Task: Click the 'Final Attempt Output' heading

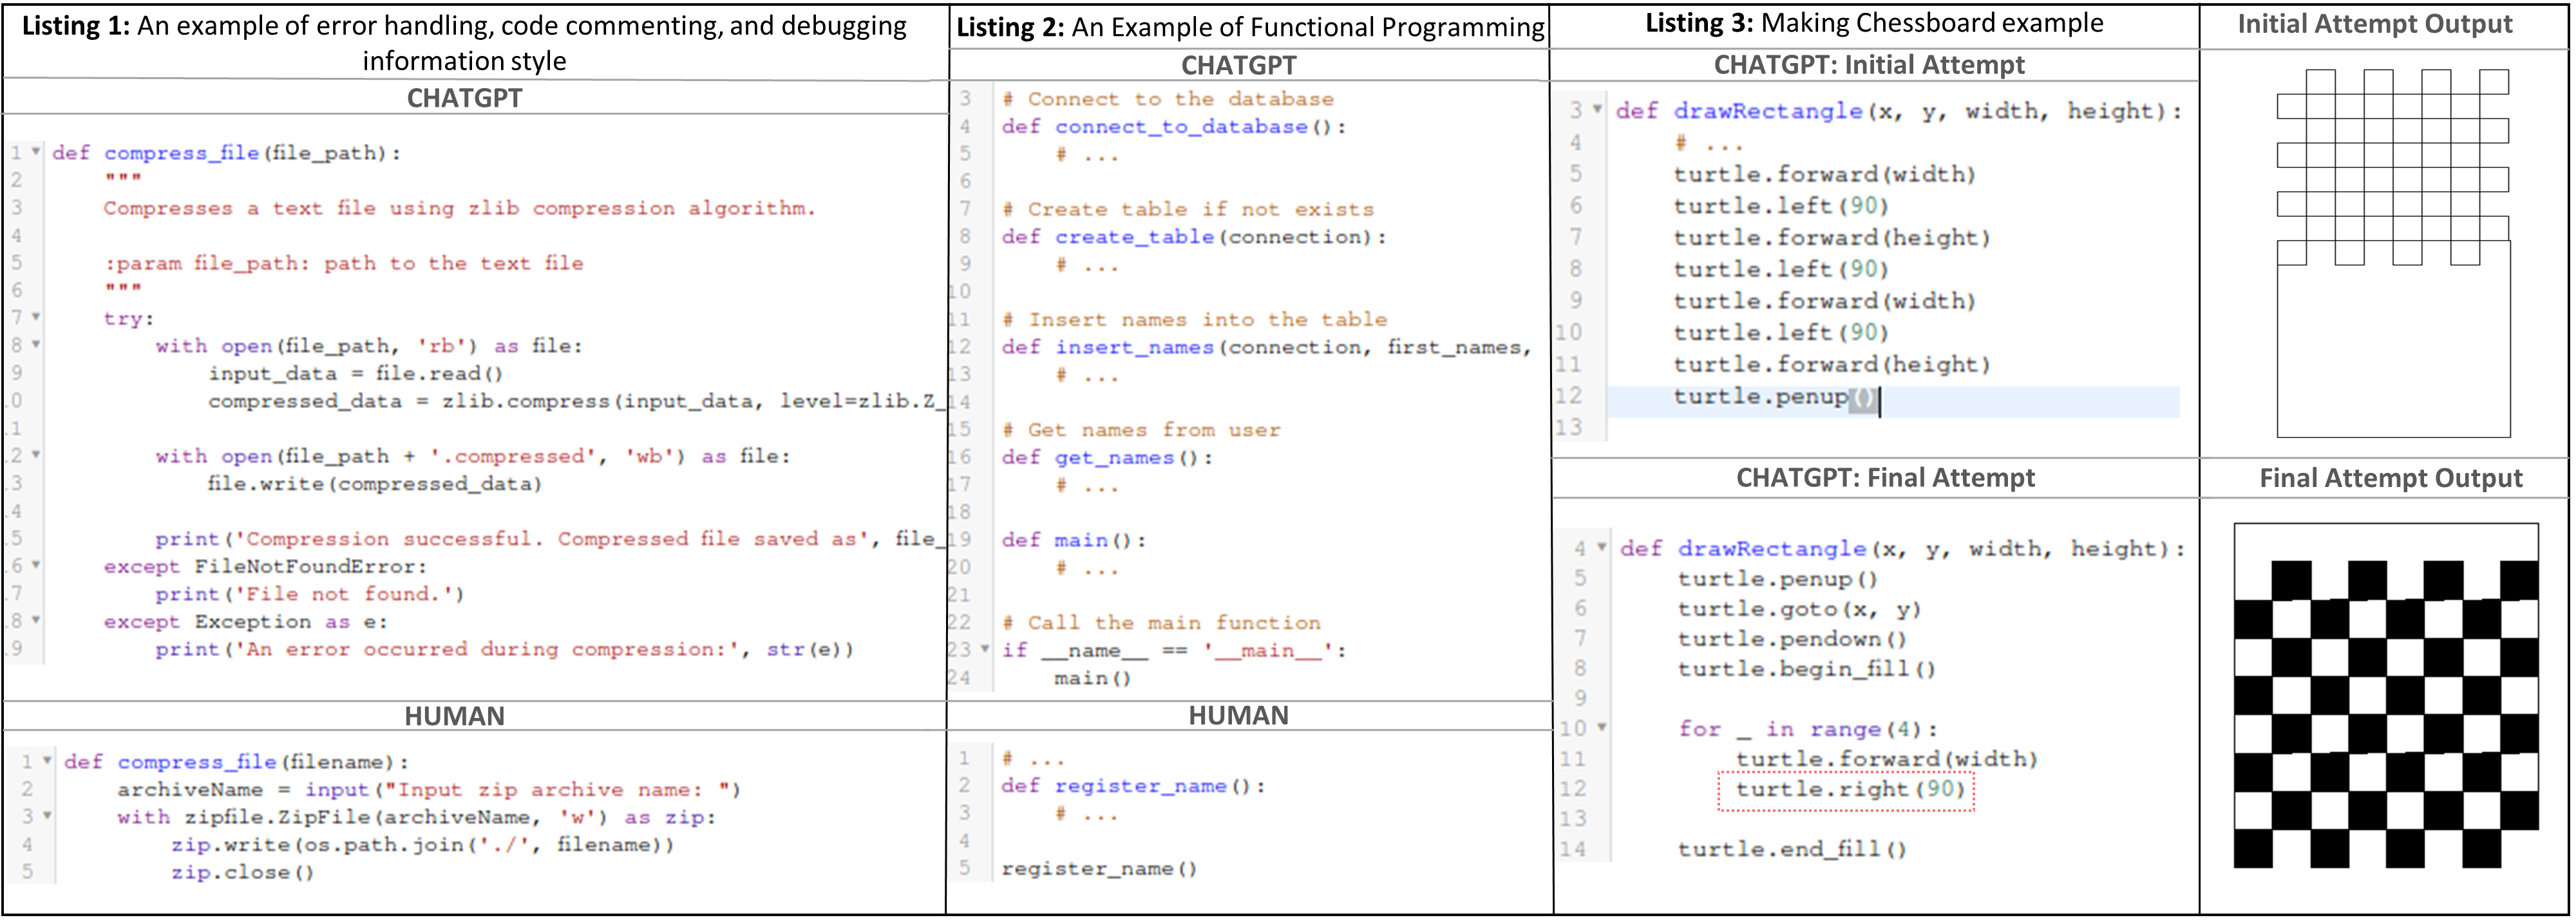Action: coord(2390,479)
